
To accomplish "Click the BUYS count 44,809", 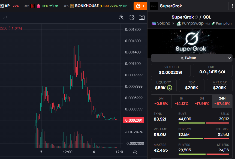I will [185, 119].
